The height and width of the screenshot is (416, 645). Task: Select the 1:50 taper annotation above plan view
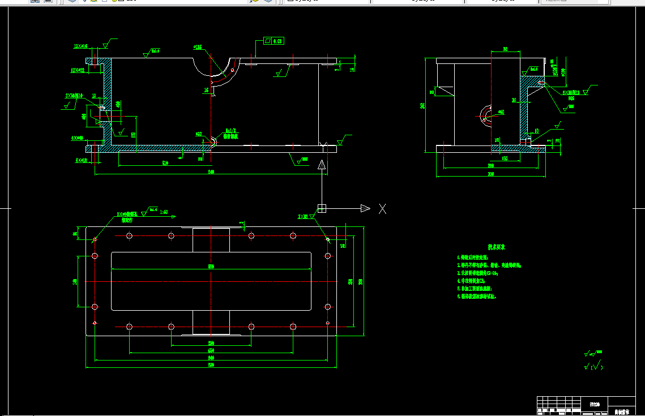(163, 212)
